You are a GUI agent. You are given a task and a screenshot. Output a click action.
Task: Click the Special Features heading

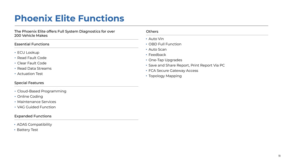[29, 83]
